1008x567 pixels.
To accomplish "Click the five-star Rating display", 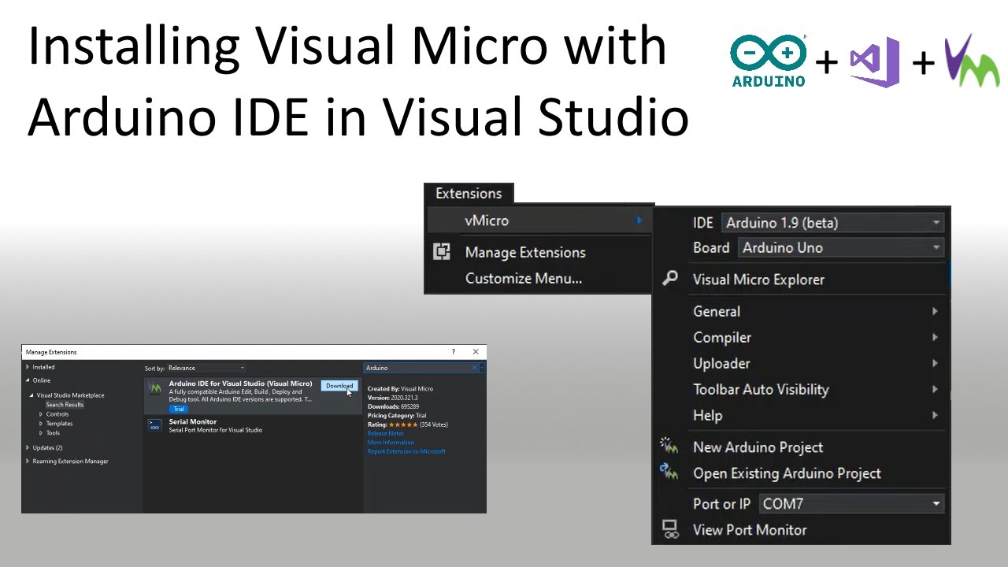I will pyautogui.click(x=403, y=424).
